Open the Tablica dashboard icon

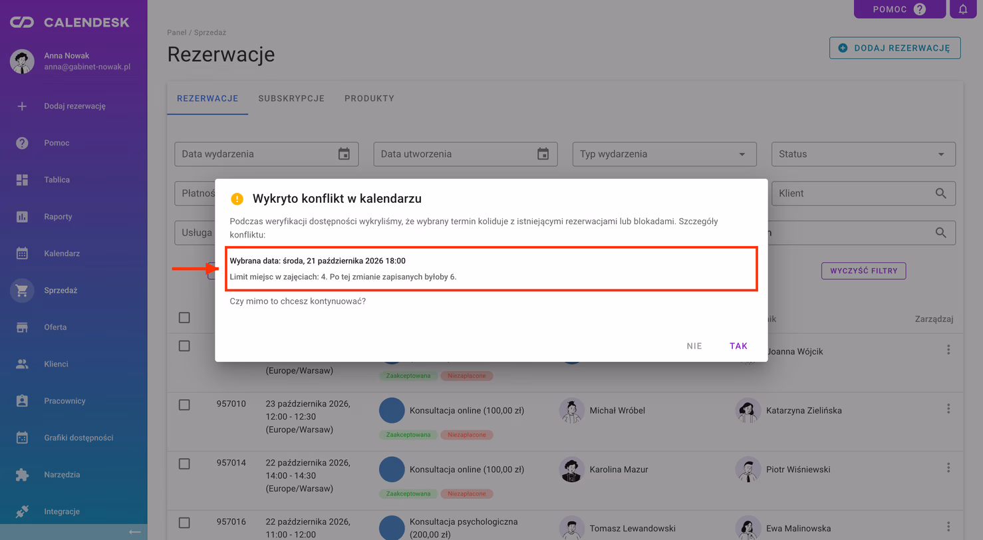(22, 180)
